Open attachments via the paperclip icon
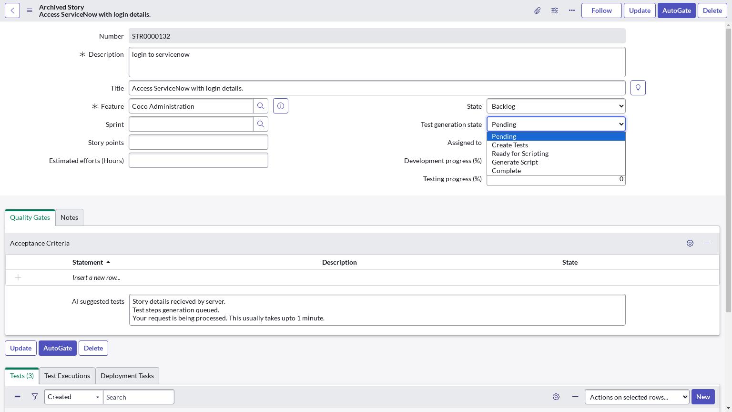The image size is (732, 412). pos(537,10)
